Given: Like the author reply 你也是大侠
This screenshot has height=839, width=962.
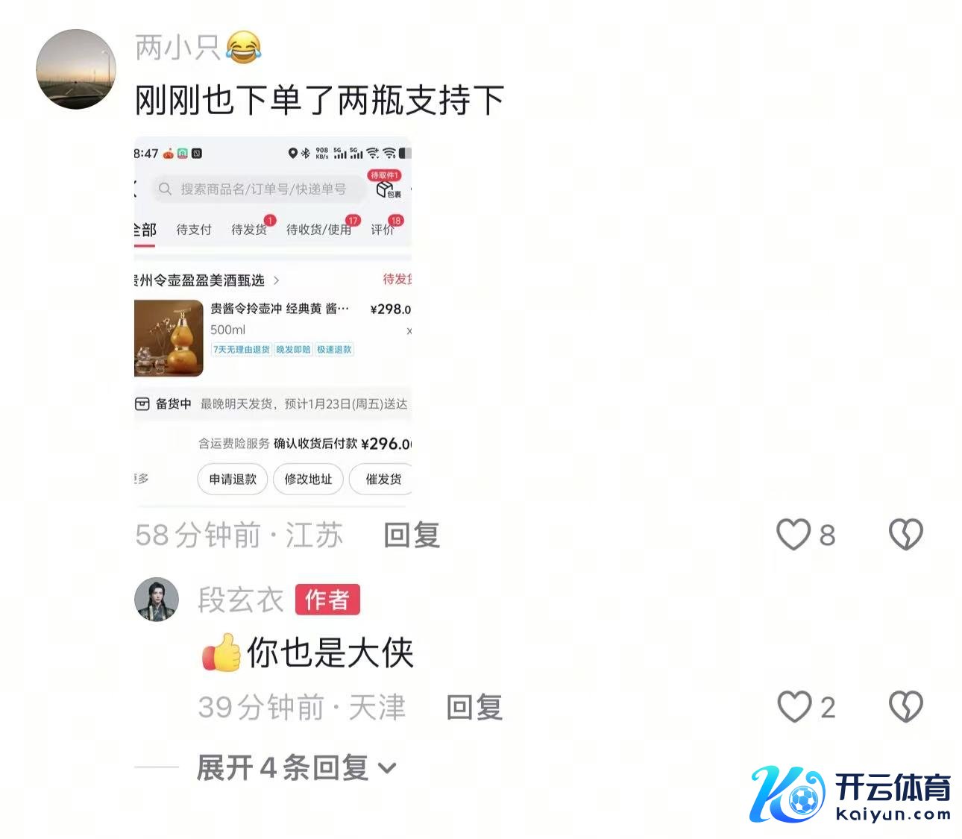Looking at the screenshot, I should tap(794, 707).
